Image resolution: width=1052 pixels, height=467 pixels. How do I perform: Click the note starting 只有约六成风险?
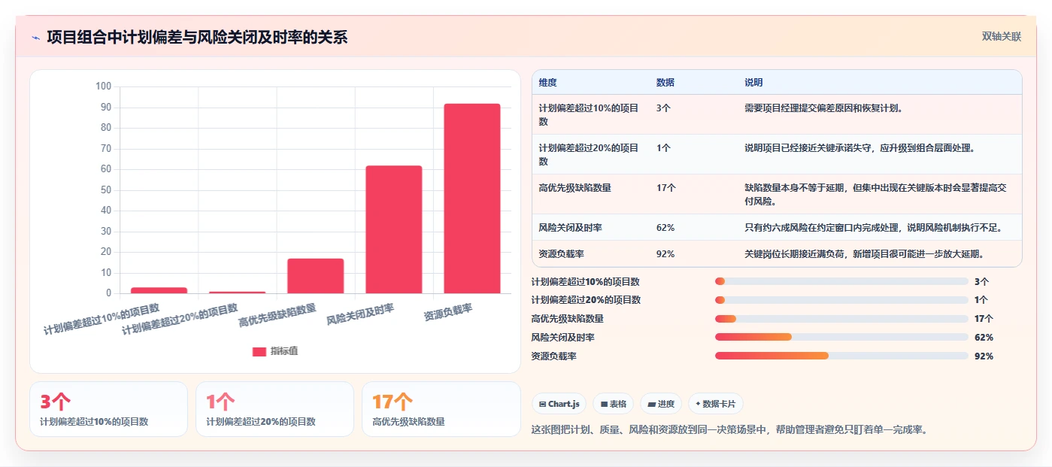[x=873, y=227]
